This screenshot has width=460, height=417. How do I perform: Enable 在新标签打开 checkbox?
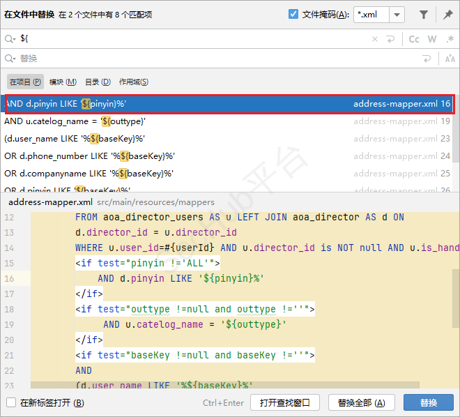pos(11,402)
